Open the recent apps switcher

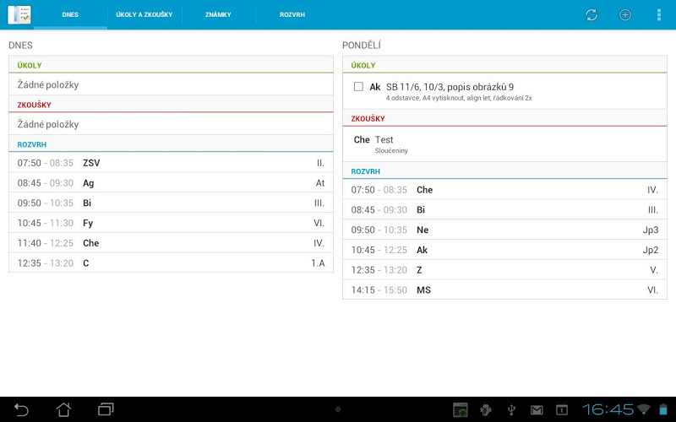[106, 409]
